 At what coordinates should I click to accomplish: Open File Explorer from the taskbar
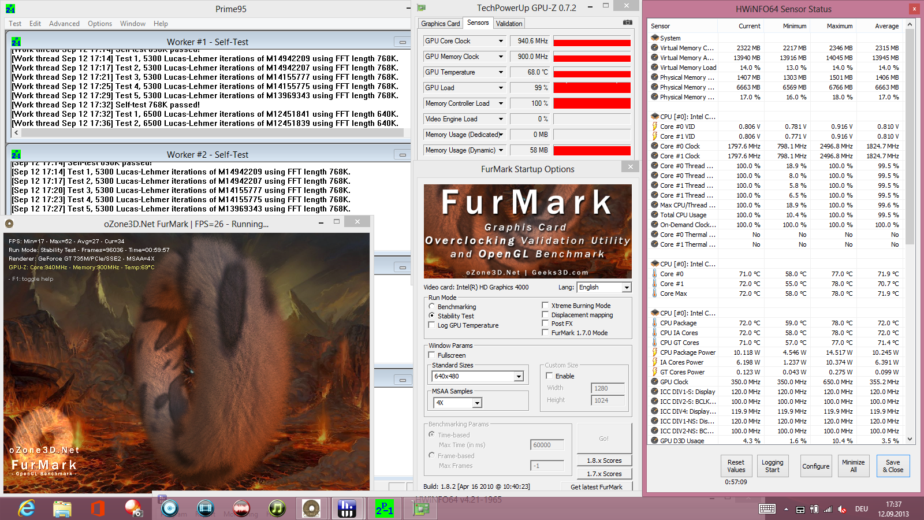click(x=62, y=508)
